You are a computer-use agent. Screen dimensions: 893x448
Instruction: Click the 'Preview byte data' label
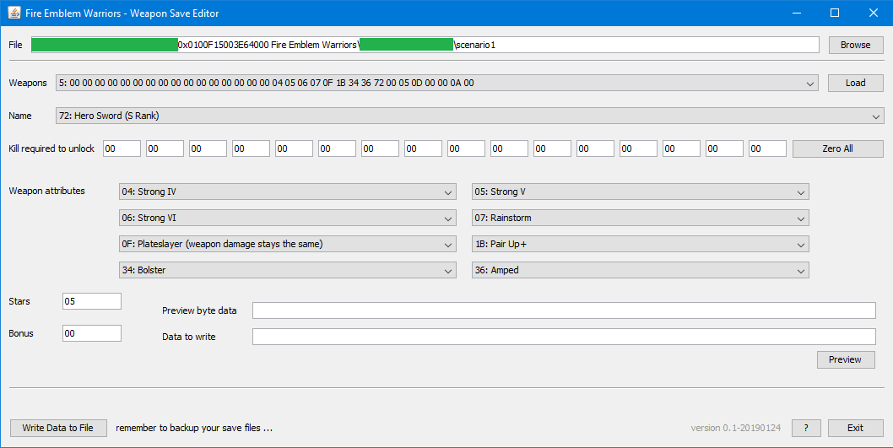pyautogui.click(x=199, y=310)
